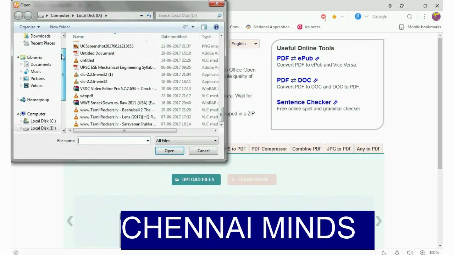The image size is (454, 255).
Task: Expand the Music library node
Action: [21, 72]
